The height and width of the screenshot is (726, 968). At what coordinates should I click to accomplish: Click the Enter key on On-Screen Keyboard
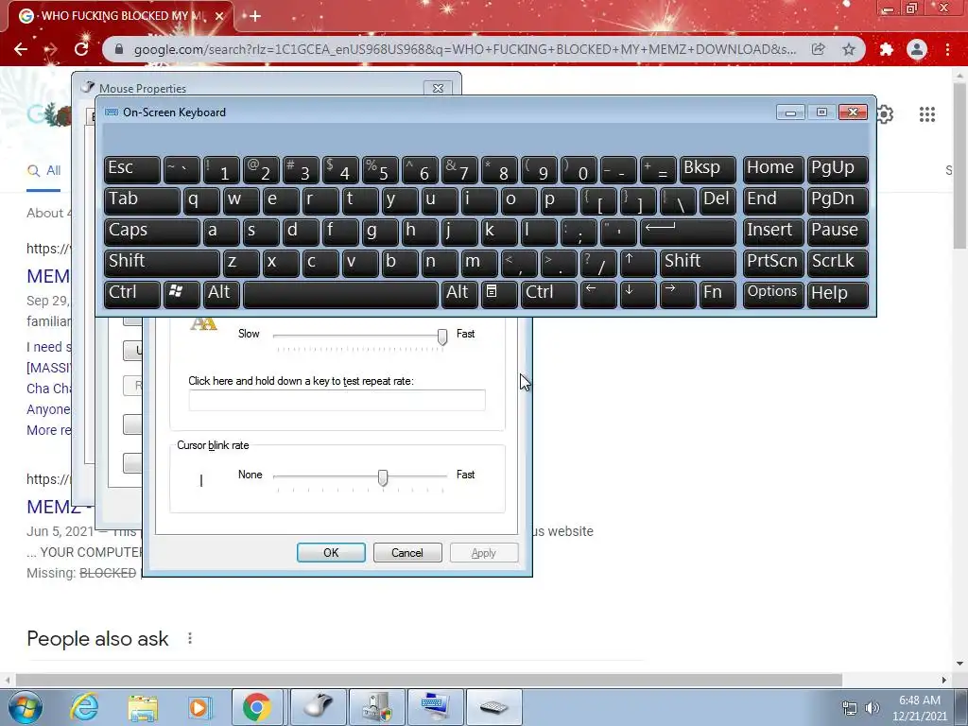688,231
